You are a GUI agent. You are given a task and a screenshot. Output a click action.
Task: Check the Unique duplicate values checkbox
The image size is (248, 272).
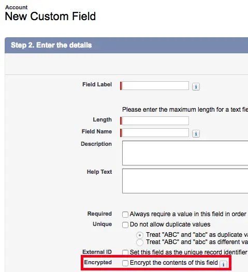coord(125,225)
